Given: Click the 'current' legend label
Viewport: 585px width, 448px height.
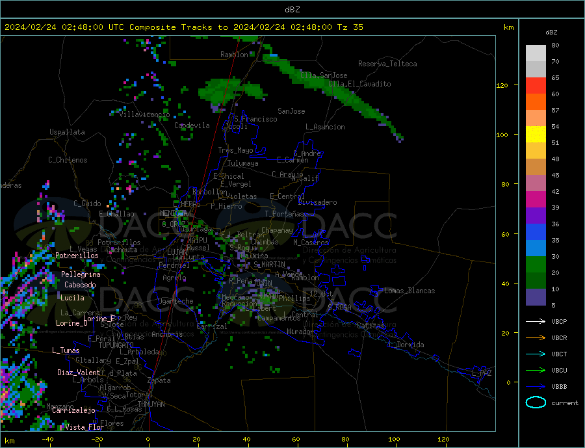Looking at the screenshot, I should click(x=565, y=403).
